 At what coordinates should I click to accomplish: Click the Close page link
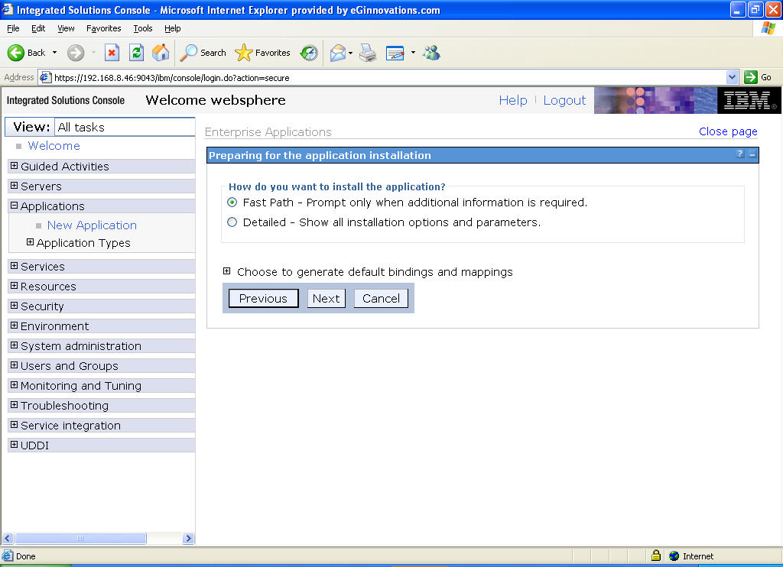(x=728, y=131)
